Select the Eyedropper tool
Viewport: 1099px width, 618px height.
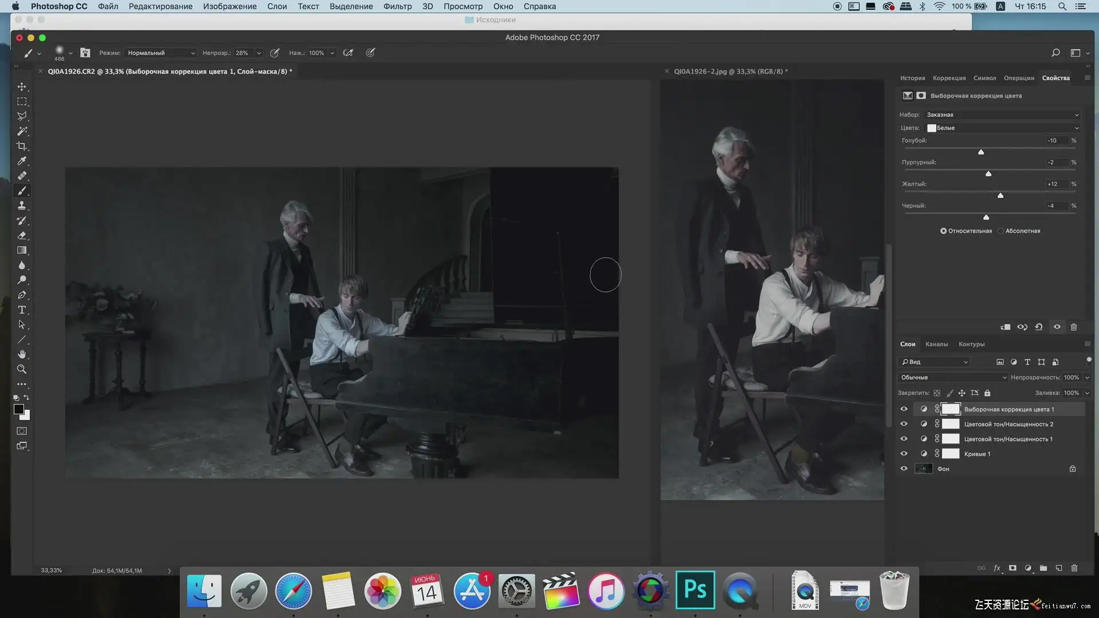click(22, 161)
